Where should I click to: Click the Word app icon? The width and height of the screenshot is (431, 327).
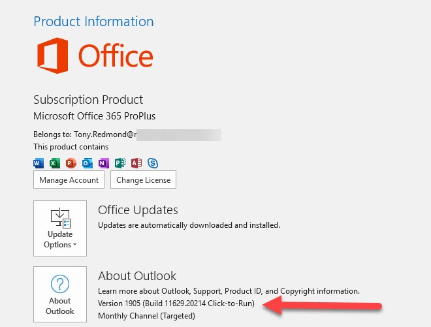[39, 163]
